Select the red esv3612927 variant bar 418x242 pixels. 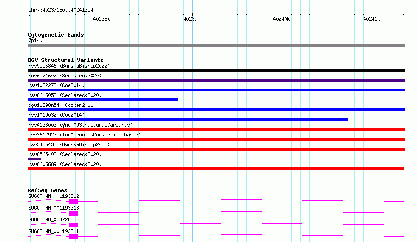tap(216, 139)
